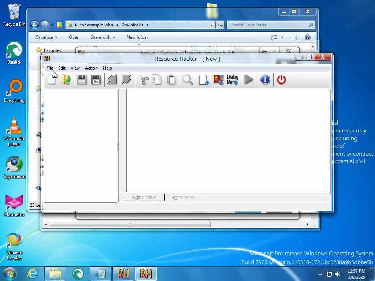
Task: Click the Search Downloads input field
Action: pos(271,25)
